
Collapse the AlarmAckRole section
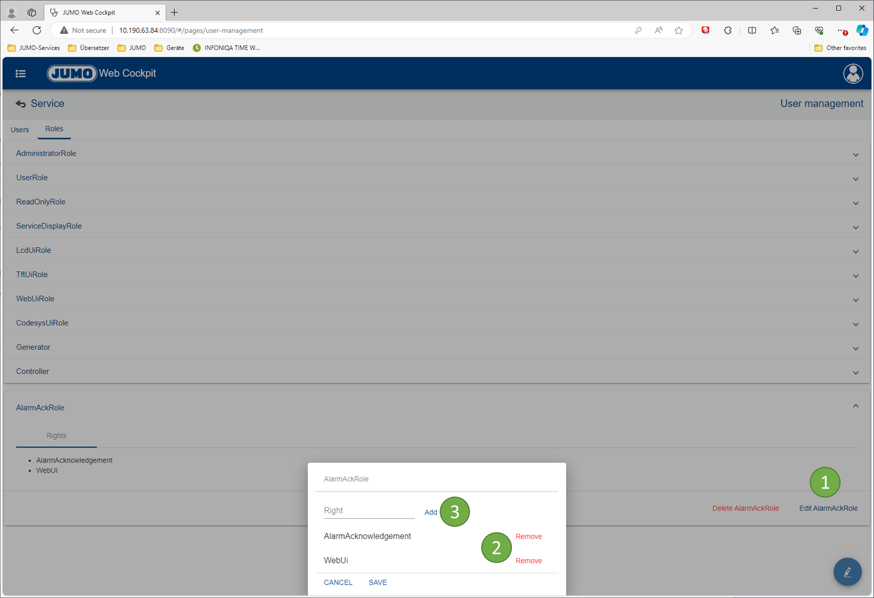click(x=855, y=406)
